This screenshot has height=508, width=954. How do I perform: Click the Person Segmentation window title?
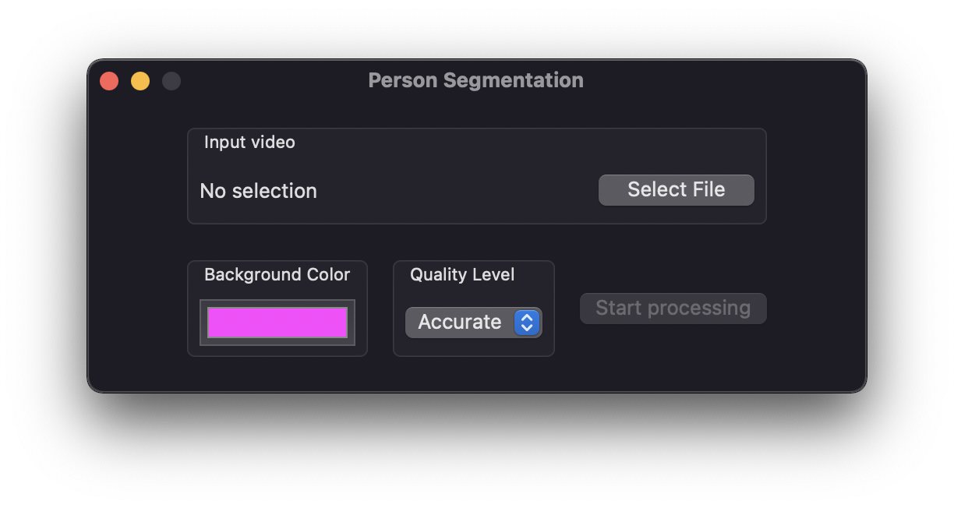475,80
